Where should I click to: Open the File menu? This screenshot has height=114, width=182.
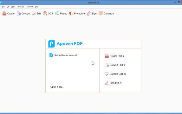pos(3,7)
